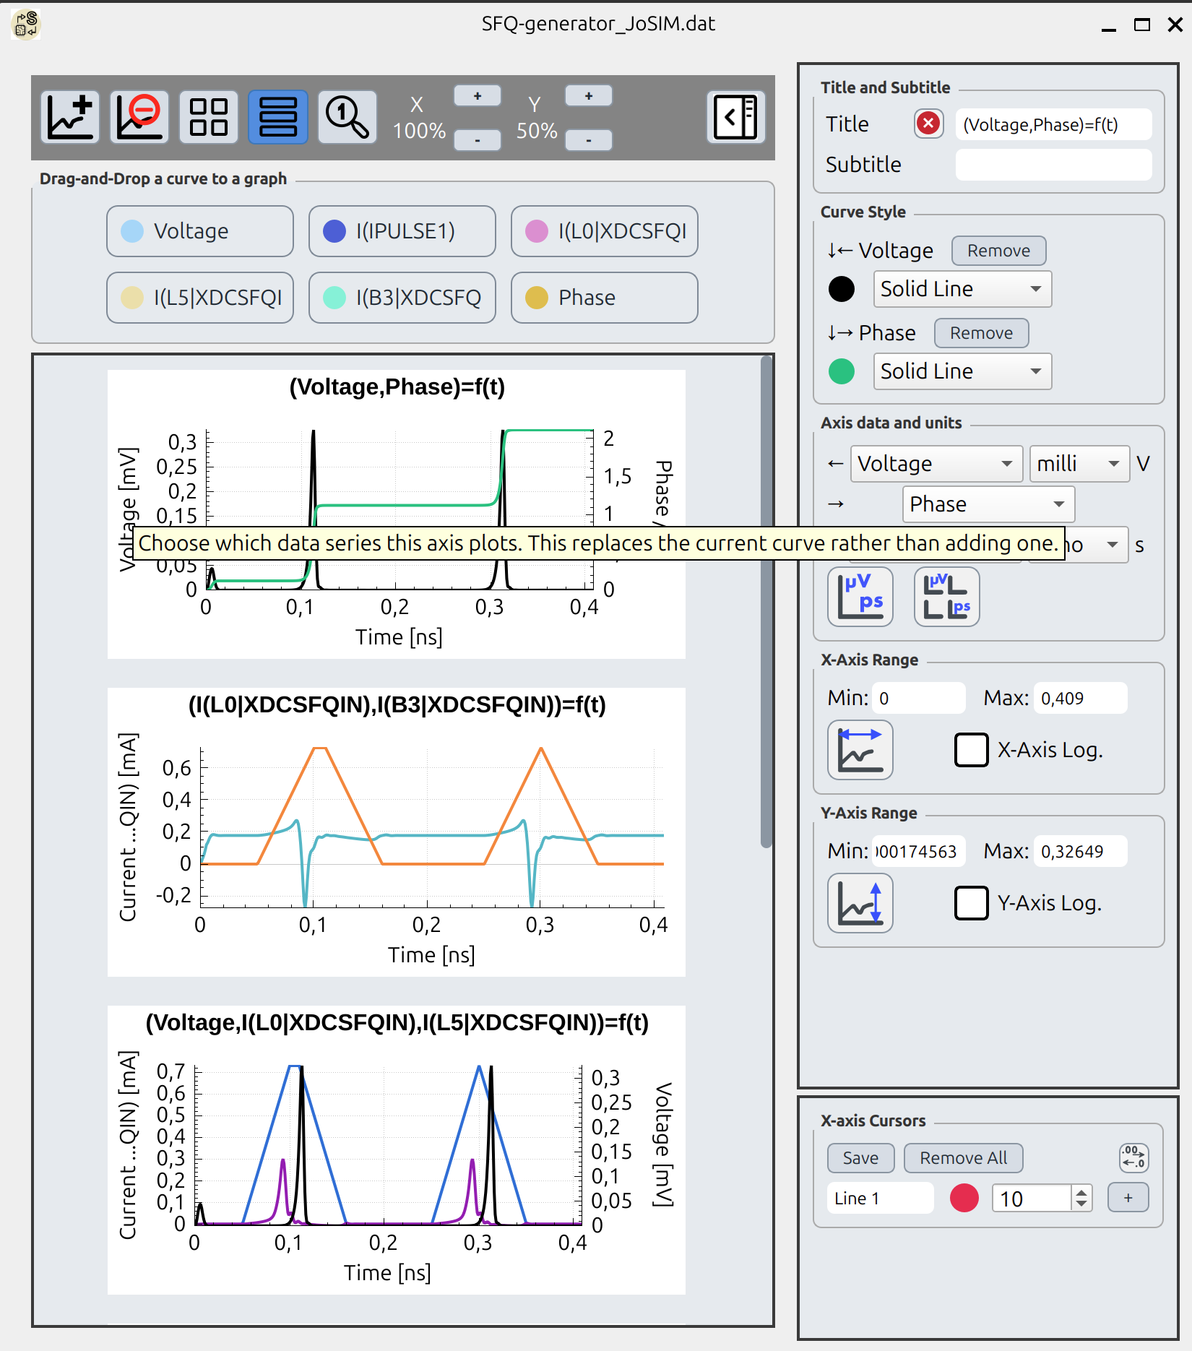Select the Phase curve chip
The width and height of the screenshot is (1192, 1351).
(x=605, y=298)
